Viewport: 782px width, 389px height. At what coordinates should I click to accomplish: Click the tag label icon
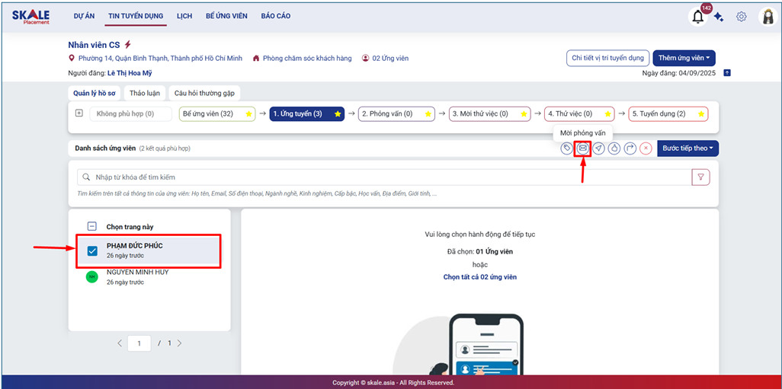point(566,148)
